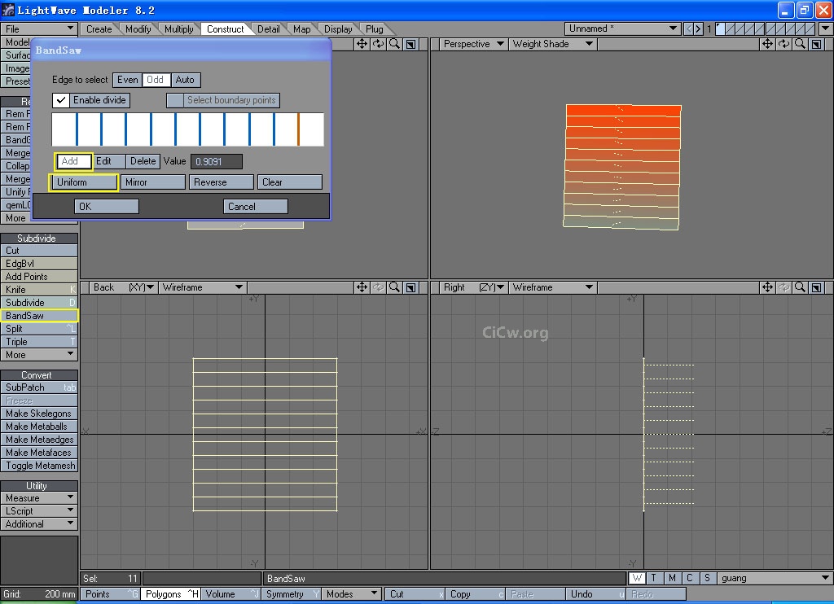834x604 pixels.
Task: Switch to Delete divide mode
Action: (143, 161)
